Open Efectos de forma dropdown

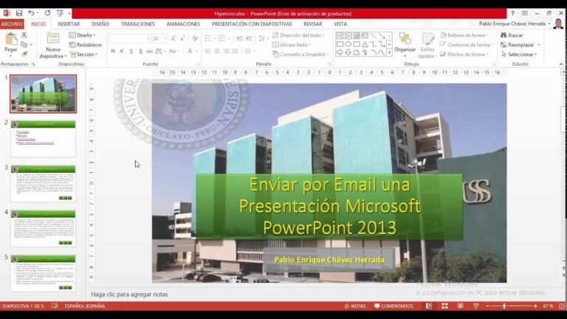click(x=464, y=54)
